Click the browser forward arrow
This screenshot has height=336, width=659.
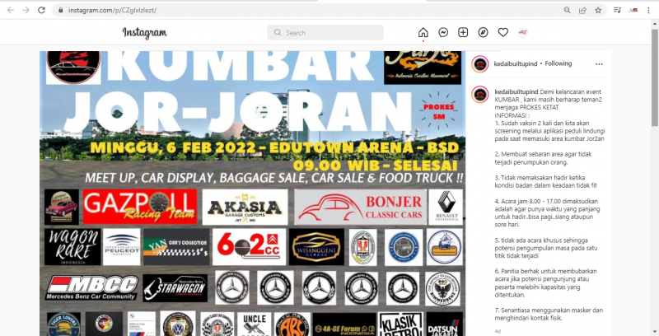point(26,10)
